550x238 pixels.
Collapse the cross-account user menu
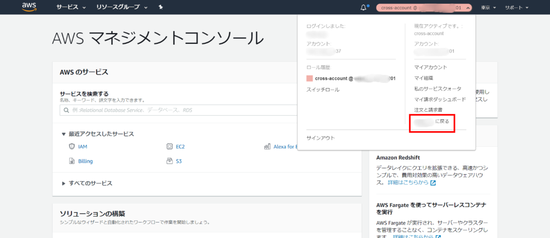(x=423, y=7)
